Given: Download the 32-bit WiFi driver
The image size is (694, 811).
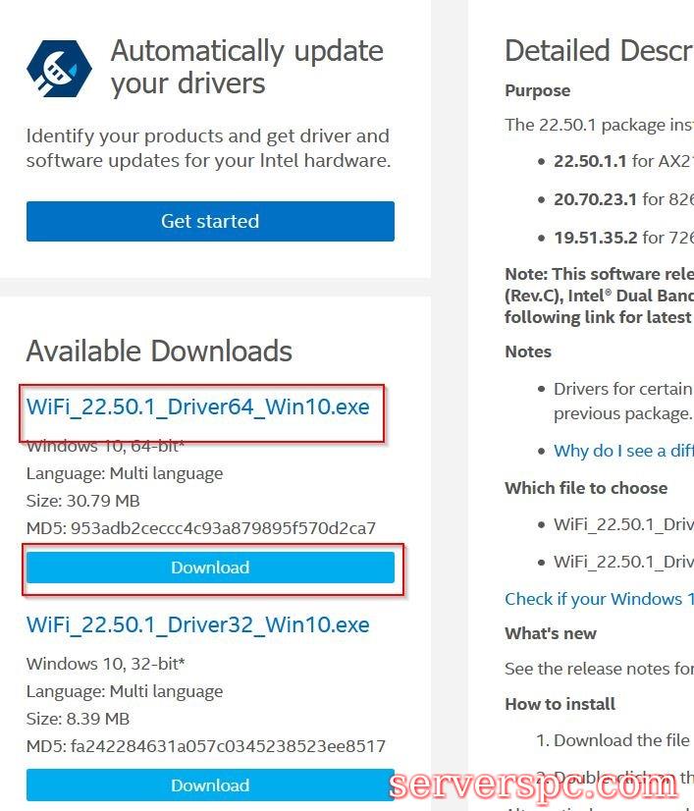Looking at the screenshot, I should (x=210, y=785).
